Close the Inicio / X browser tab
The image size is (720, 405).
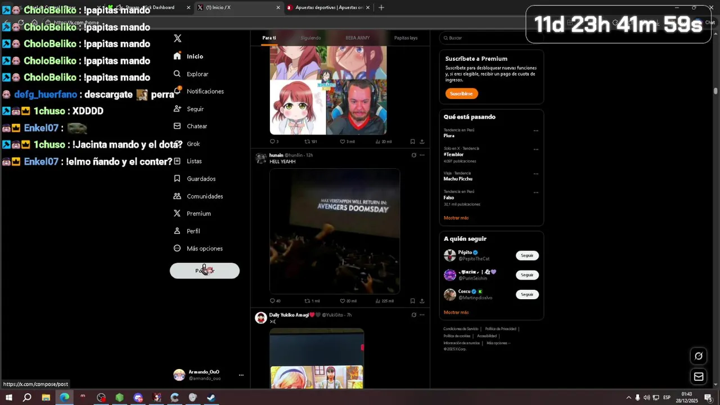278,7
